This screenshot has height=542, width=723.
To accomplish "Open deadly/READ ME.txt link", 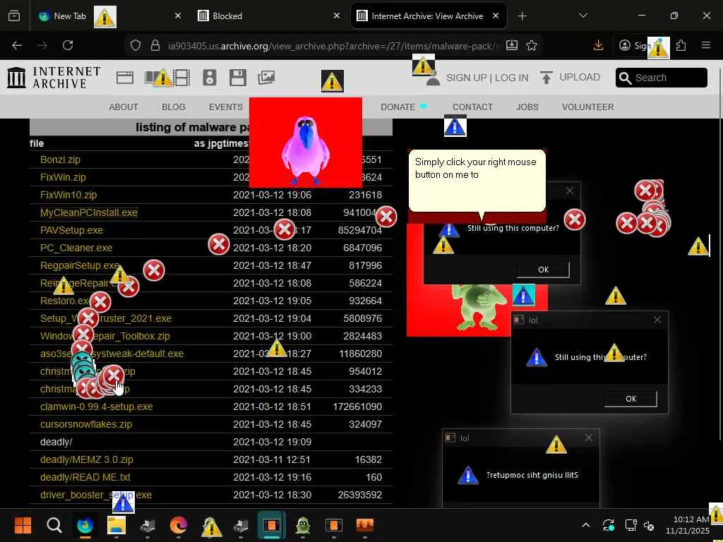I will 85,477.
